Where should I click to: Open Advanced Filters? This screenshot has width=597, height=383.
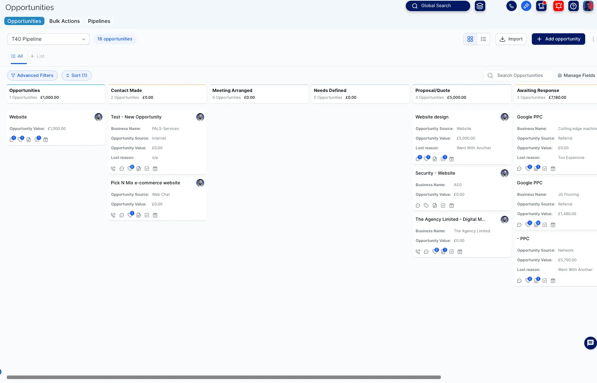32,76
